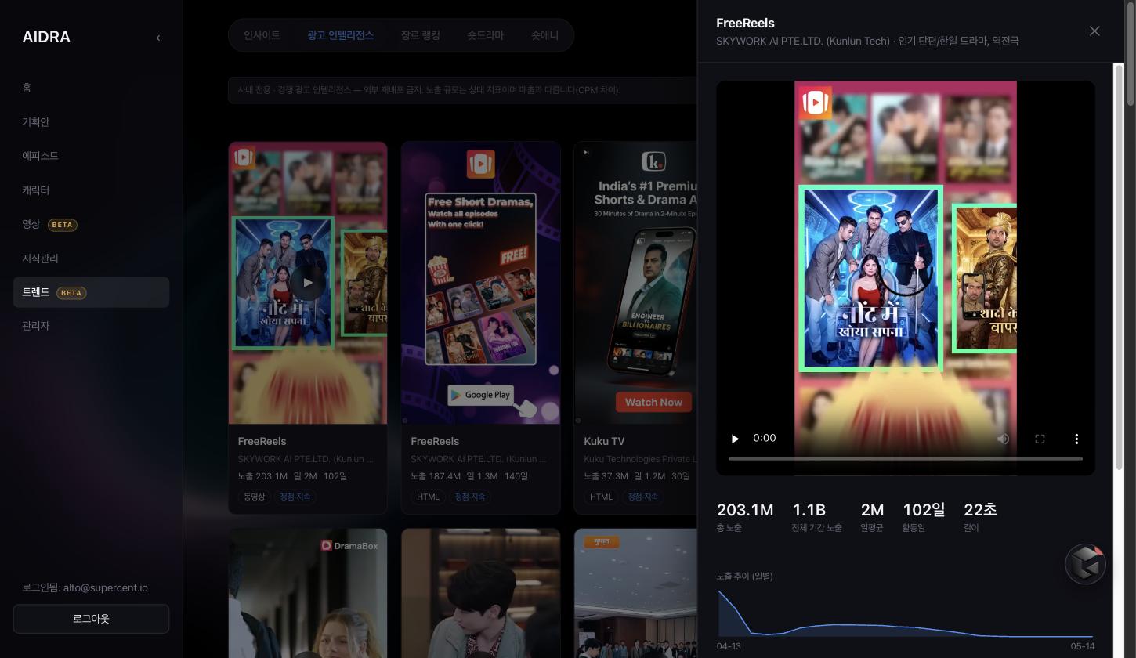Image resolution: width=1136 pixels, height=658 pixels.
Task: Mute the video using the speaker icon
Action: coord(1003,439)
